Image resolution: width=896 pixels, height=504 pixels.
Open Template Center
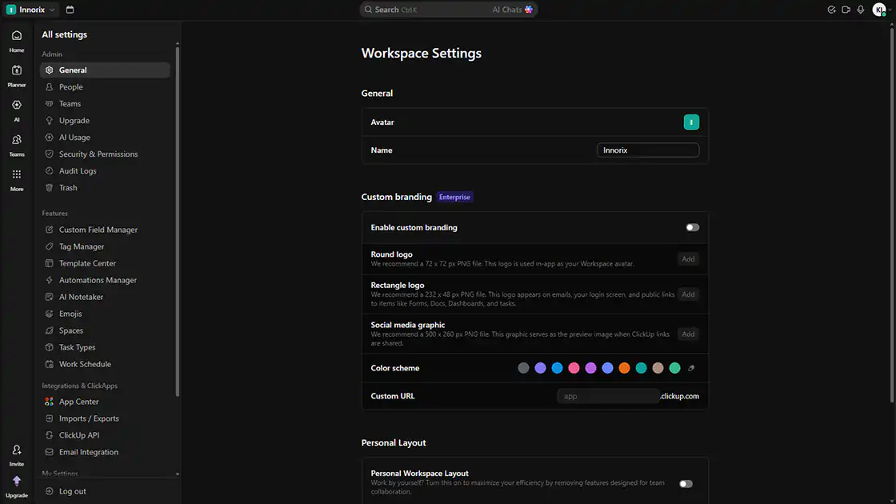click(105, 263)
